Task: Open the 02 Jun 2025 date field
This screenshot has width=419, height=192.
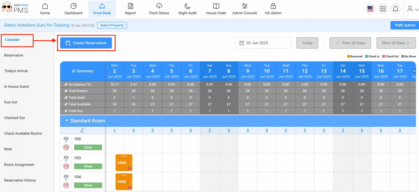Action: pyautogui.click(x=262, y=43)
